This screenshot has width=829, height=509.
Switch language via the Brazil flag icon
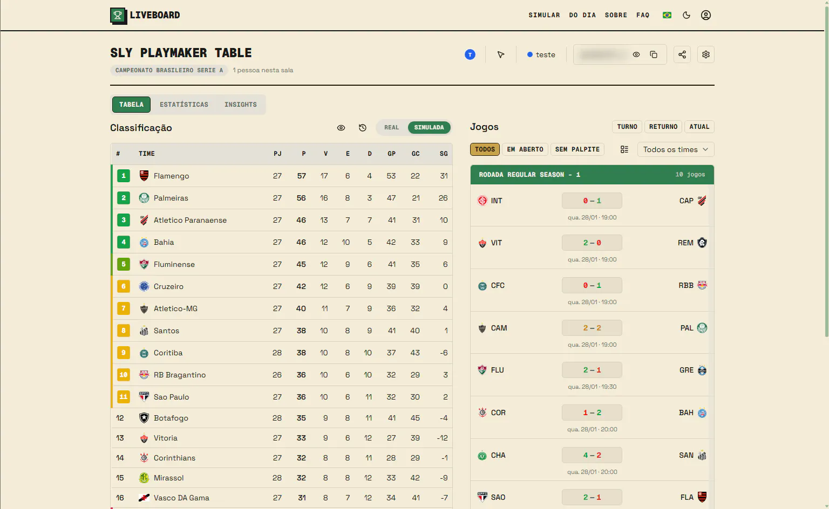pyautogui.click(x=667, y=15)
